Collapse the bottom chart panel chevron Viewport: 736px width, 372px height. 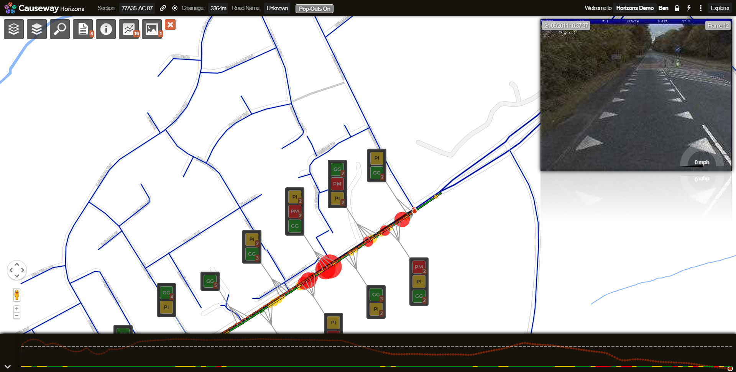click(x=8, y=367)
